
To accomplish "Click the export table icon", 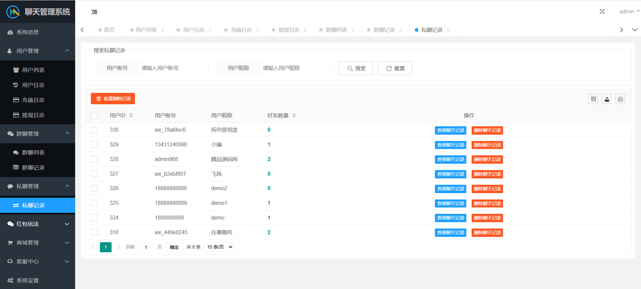I will (x=607, y=99).
